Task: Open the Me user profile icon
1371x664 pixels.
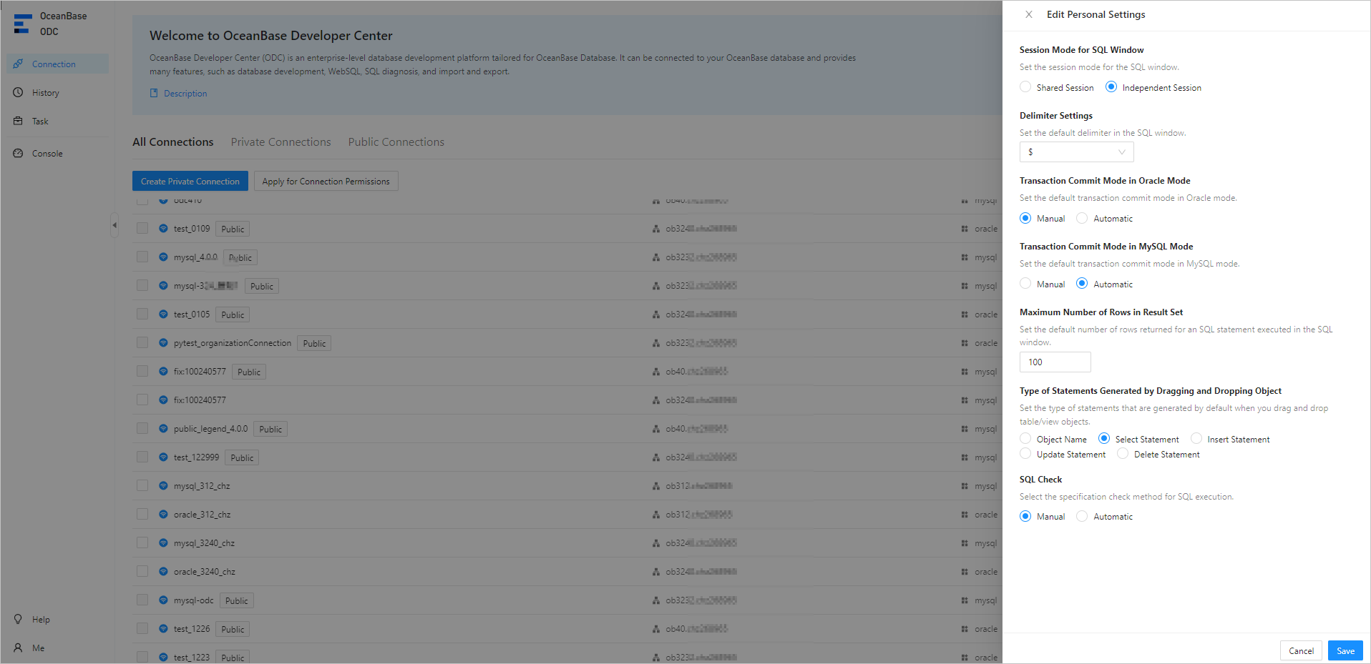Action: [19, 648]
